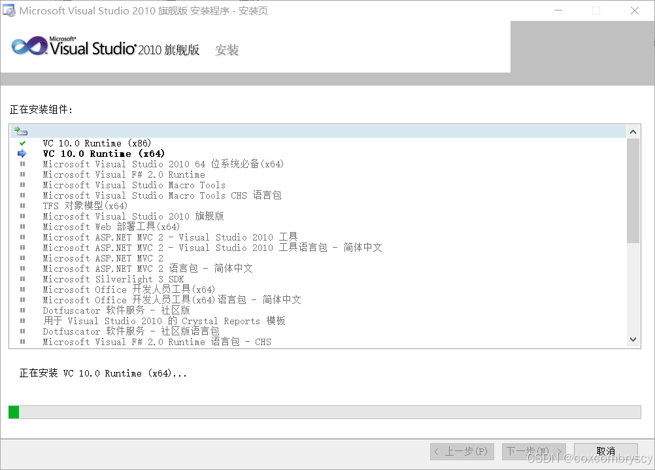Viewport: 655px width, 470px height.
Task: Click the install list header icon
Action: [x=21, y=131]
